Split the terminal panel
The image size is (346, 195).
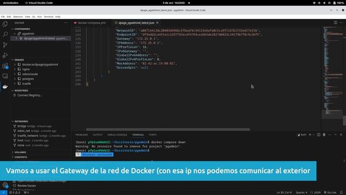point(318,135)
